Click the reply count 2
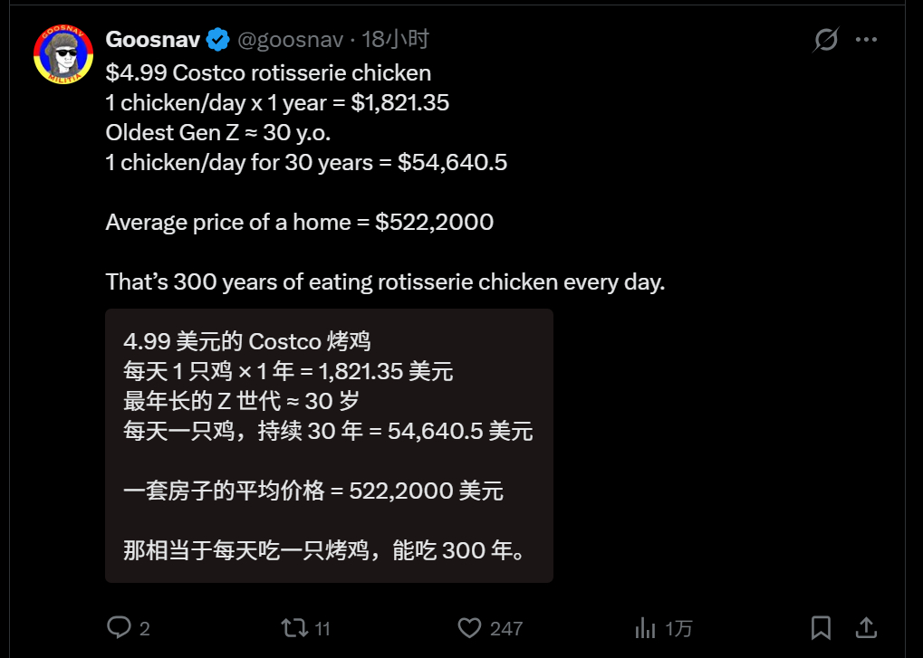923x658 pixels. 145,628
